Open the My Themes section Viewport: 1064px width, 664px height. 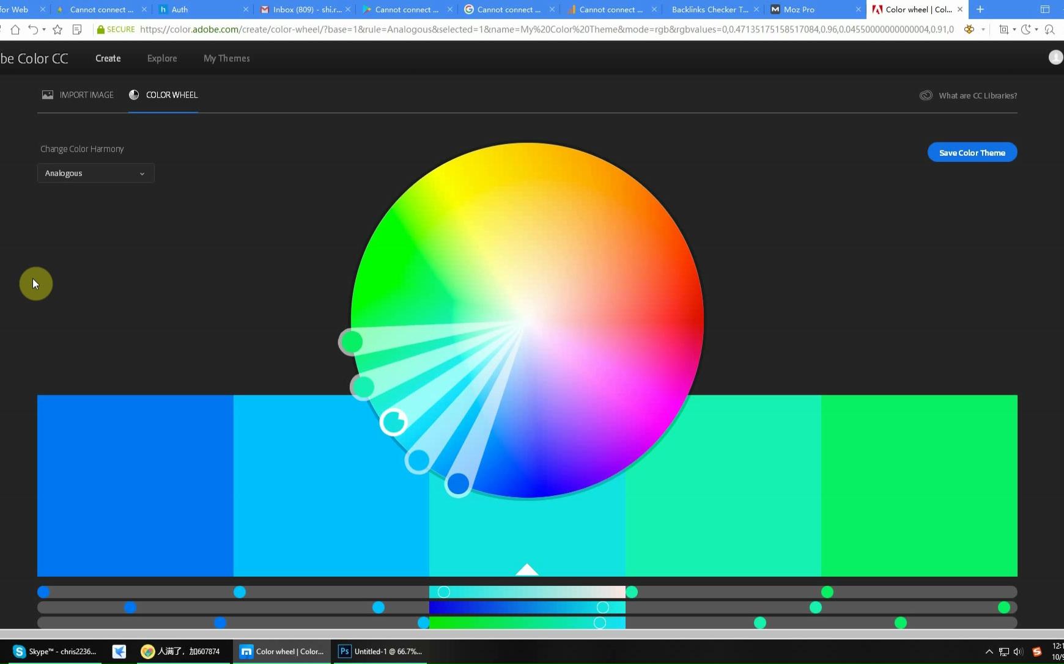(226, 58)
